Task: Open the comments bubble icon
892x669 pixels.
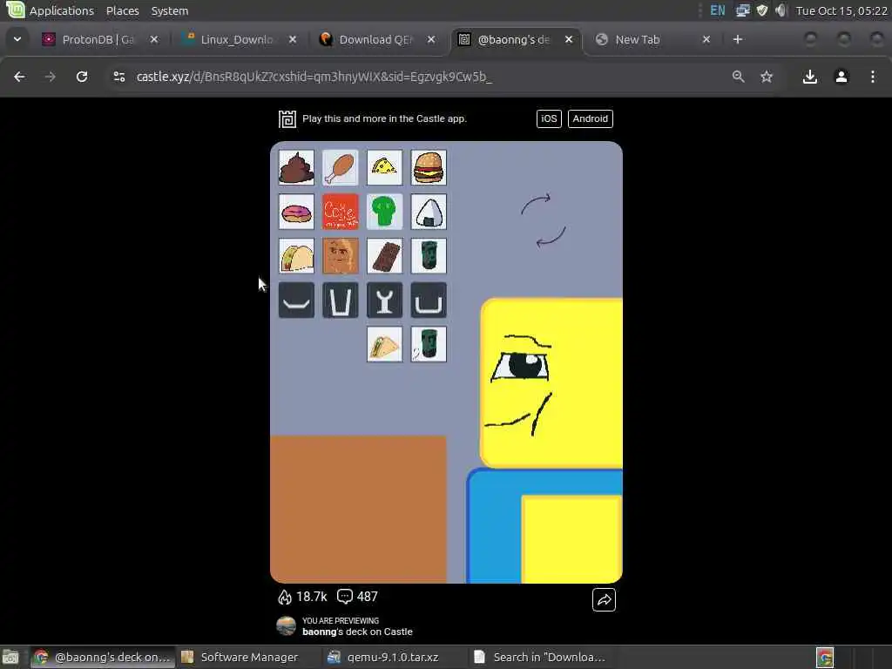Action: point(345,596)
